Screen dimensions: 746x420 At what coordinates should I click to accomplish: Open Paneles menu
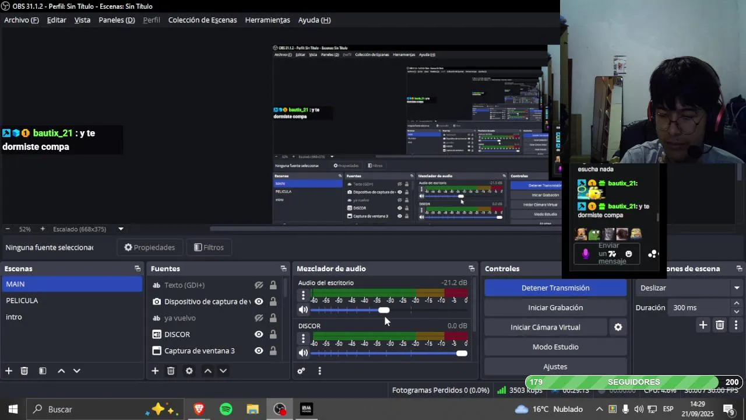tap(117, 20)
